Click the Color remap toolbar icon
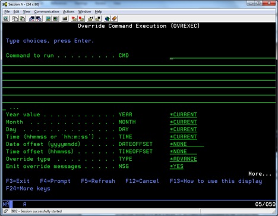 point(55,19)
